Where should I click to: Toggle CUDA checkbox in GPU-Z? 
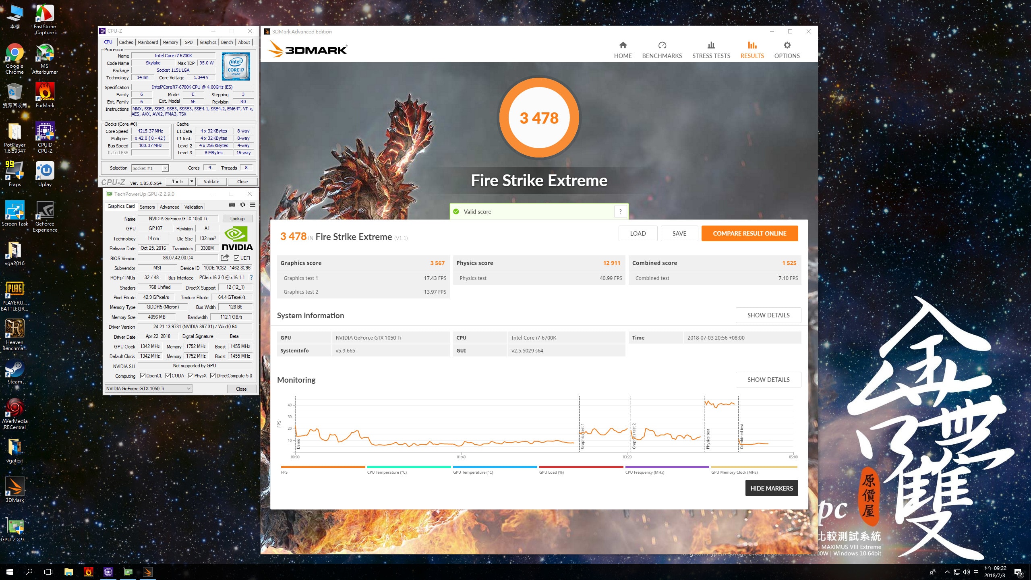click(x=168, y=376)
